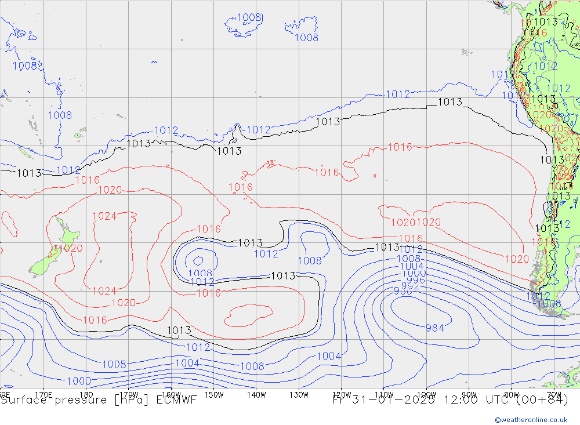The width and height of the screenshot is (580, 425).
Task: Click the black 1013 label near 100W at top
Action: pos(449,102)
